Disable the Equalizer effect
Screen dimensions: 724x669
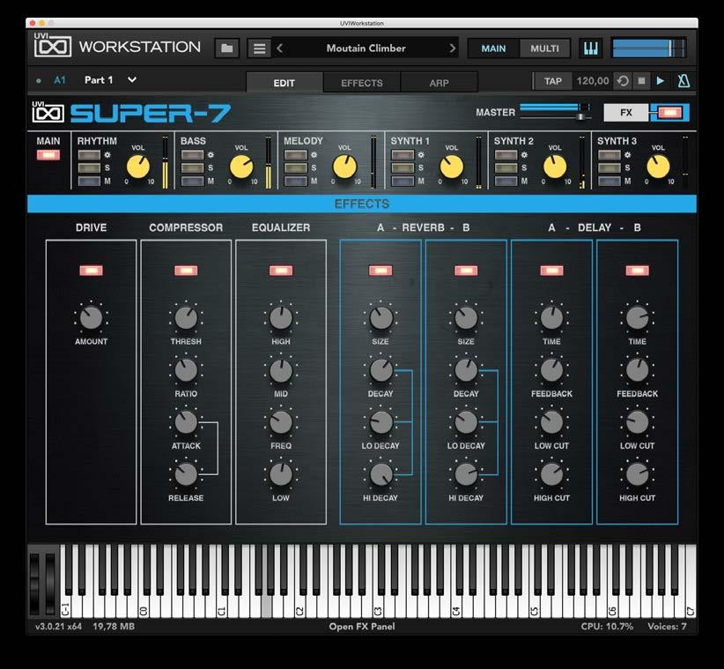(x=281, y=271)
